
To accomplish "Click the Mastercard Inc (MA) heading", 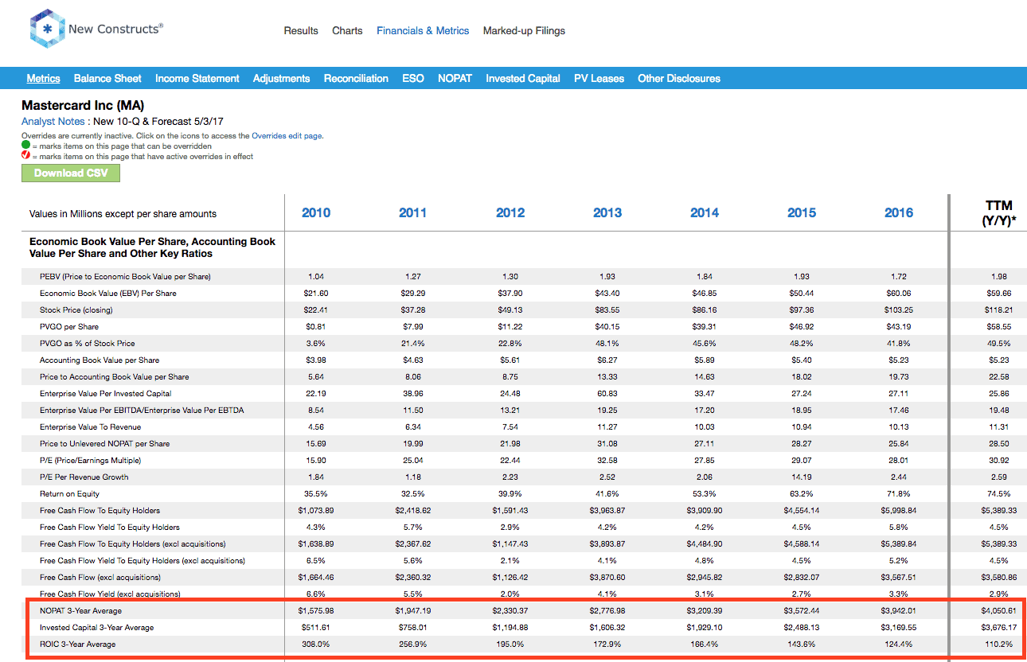I will click(x=83, y=105).
